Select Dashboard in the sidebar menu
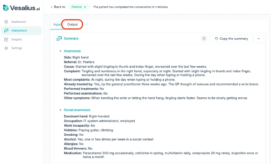This screenshot has width=271, height=164. [18, 22]
